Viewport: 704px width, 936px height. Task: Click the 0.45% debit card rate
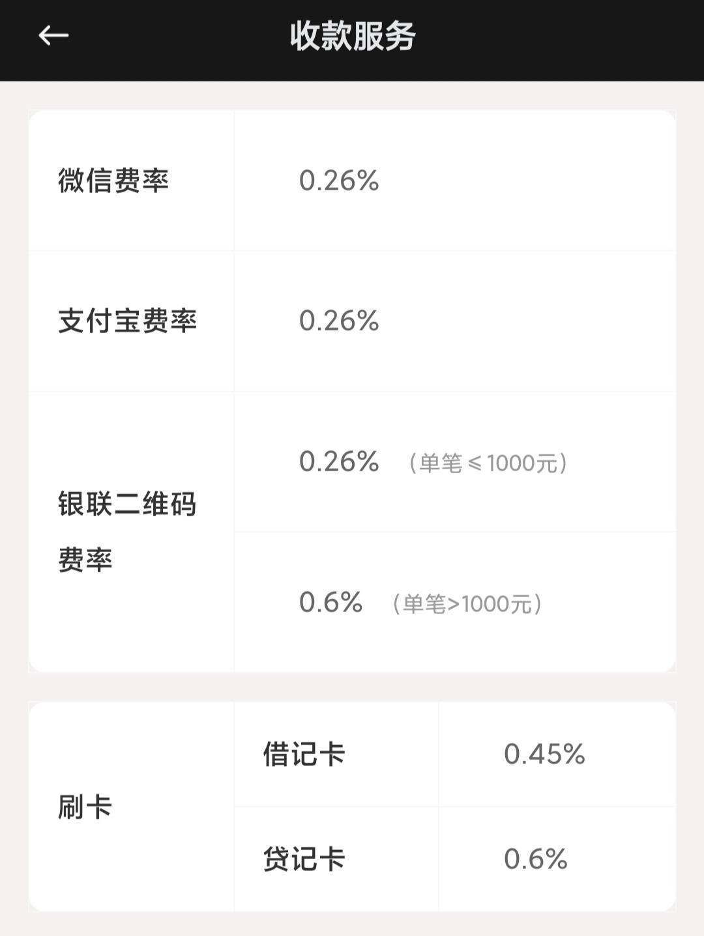click(544, 754)
